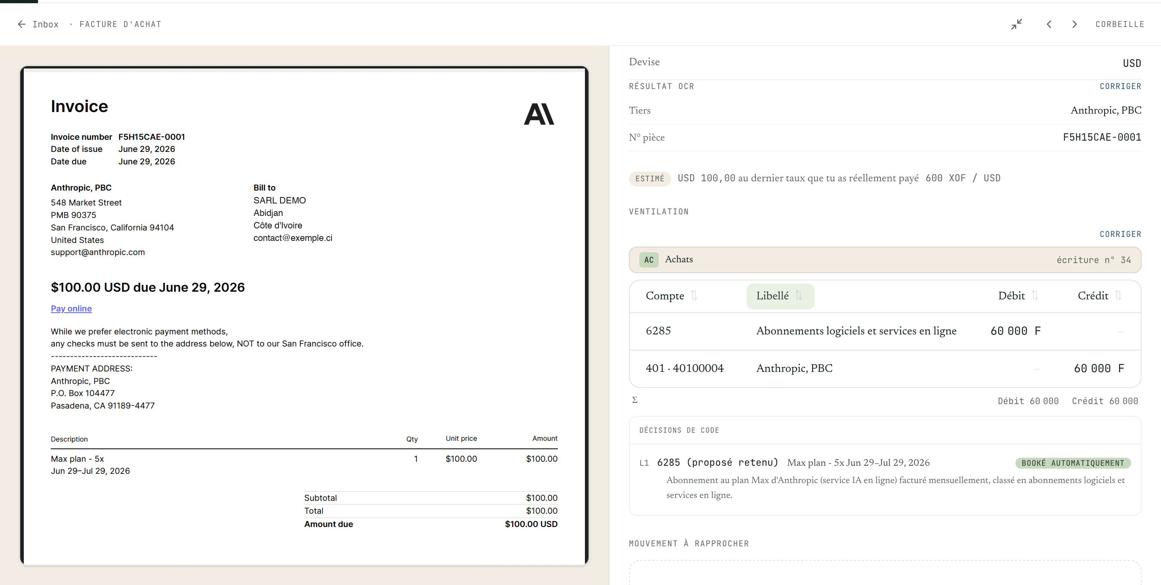Click the Subtotal $100.00 row

coord(431,498)
